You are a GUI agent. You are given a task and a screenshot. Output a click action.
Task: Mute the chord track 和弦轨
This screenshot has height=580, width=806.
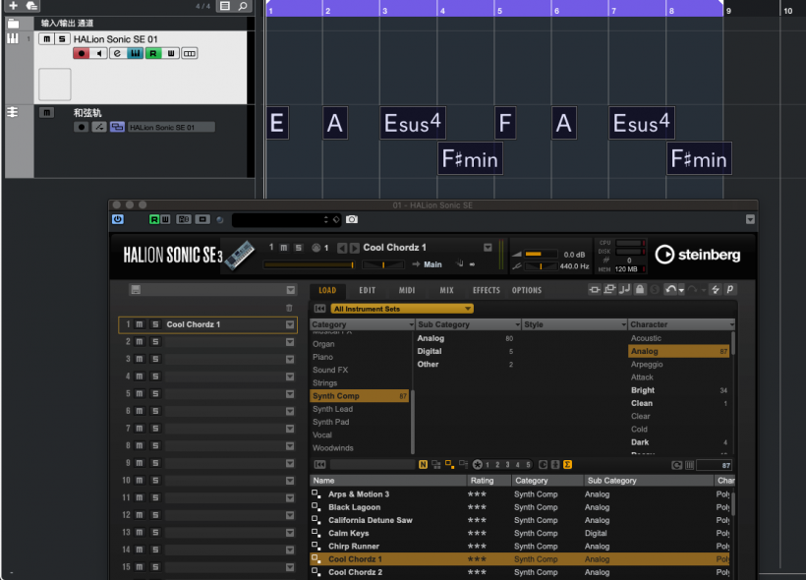coord(47,113)
